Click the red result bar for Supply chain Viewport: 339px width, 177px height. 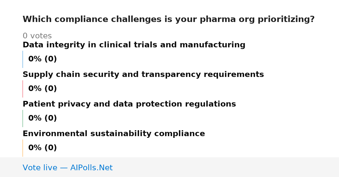23,89
